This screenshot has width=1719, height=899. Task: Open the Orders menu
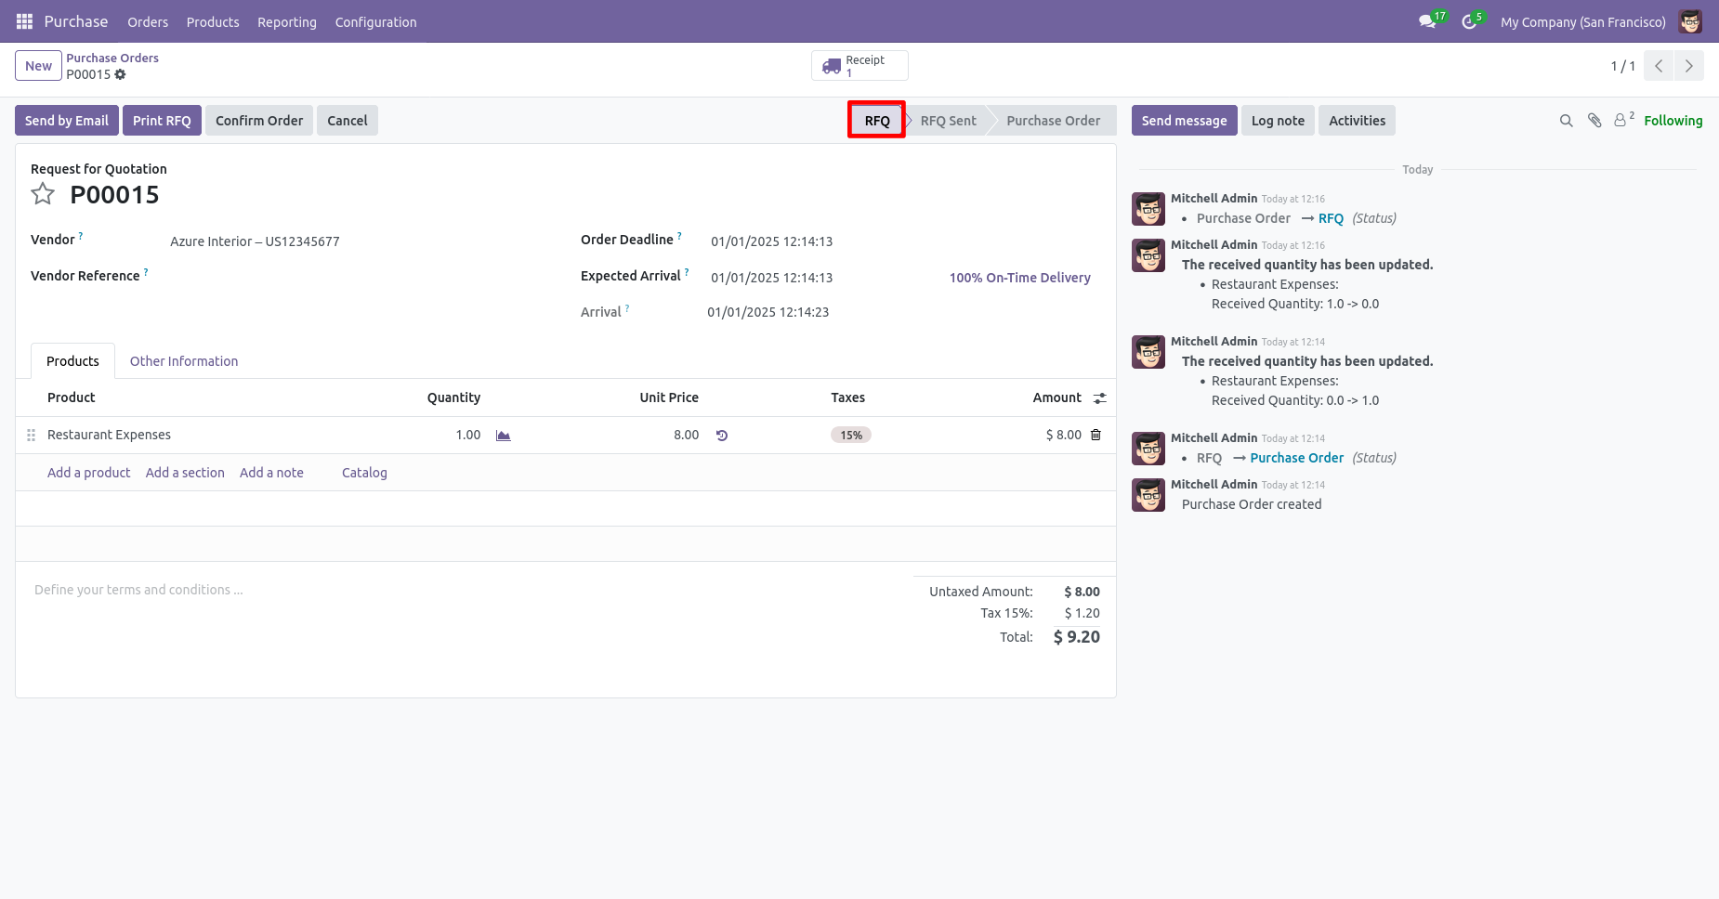coord(148,21)
